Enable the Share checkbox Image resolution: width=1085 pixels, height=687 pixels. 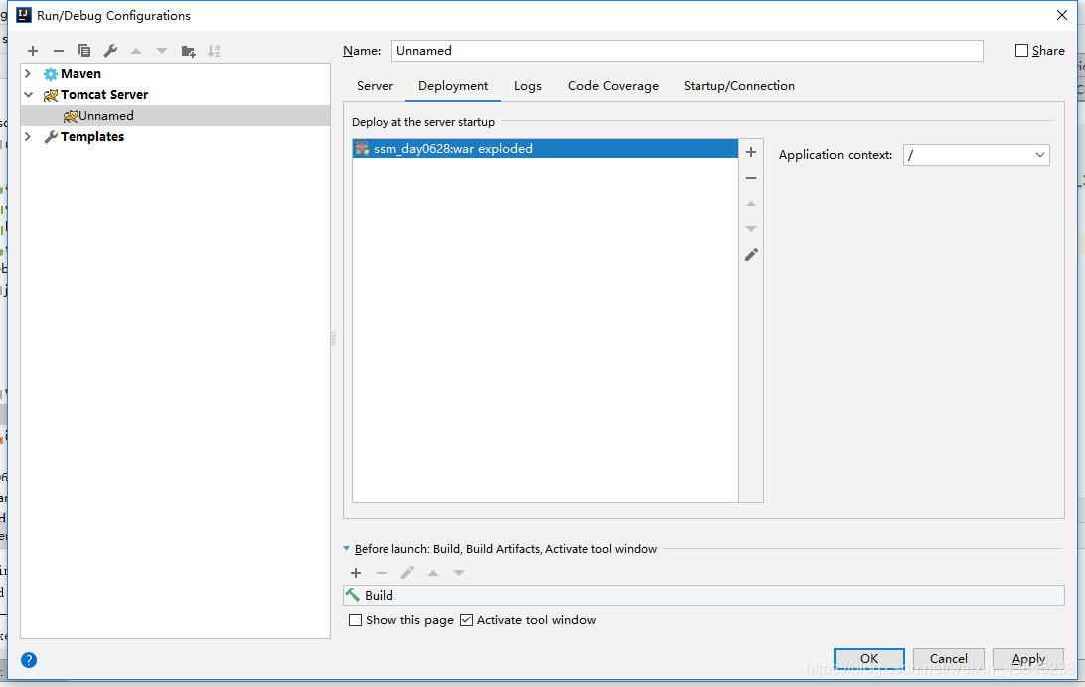click(x=1021, y=50)
